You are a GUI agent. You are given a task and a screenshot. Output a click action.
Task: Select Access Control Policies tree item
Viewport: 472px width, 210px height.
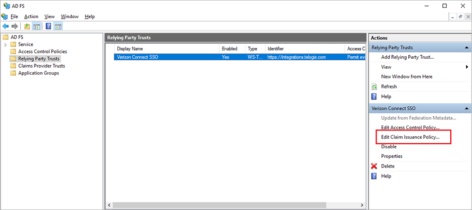tap(43, 51)
